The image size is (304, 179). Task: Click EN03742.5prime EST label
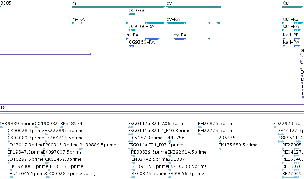(149, 159)
